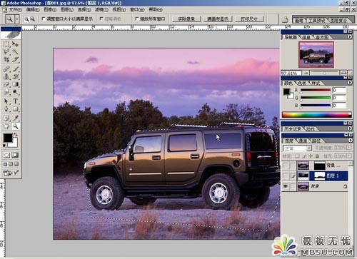Open the blend mode dropdown in Layers
The image size is (357, 259).
(x=308, y=148)
